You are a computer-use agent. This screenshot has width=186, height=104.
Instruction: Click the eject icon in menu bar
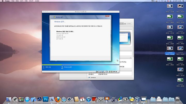165,1
